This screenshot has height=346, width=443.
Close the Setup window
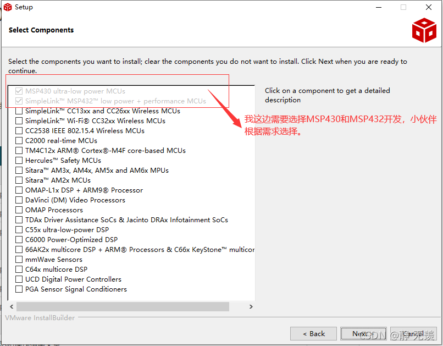(x=429, y=7)
